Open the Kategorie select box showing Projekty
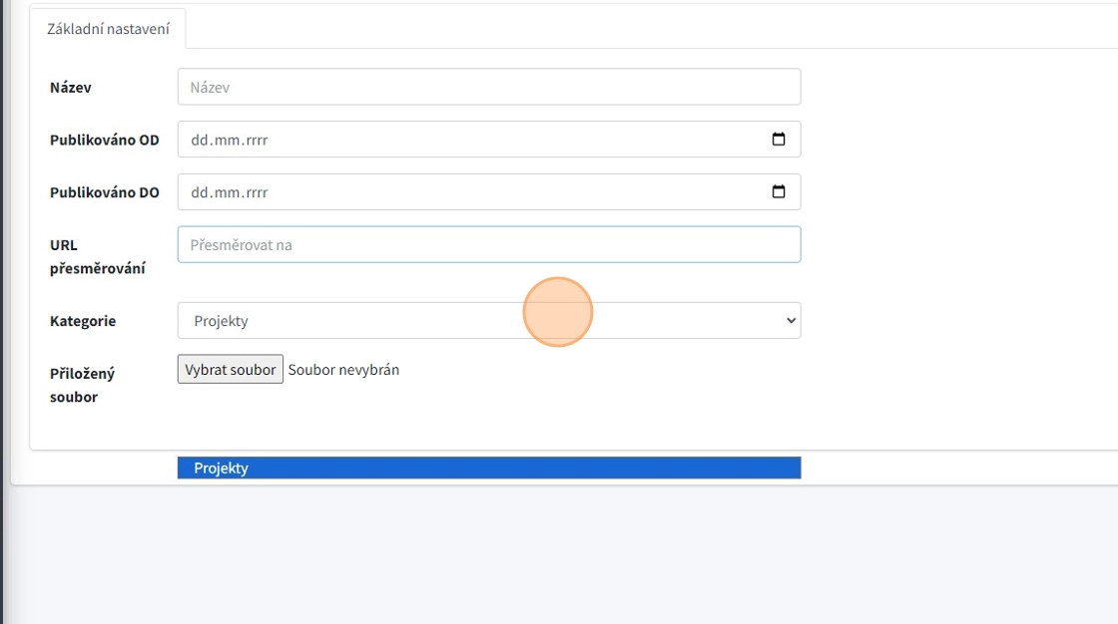 [x=488, y=321]
